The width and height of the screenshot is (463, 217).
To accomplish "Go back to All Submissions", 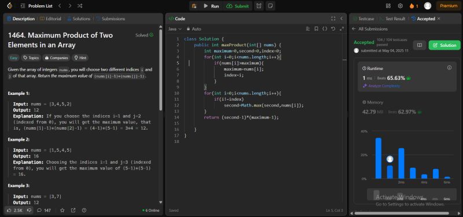I will tap(370, 29).
